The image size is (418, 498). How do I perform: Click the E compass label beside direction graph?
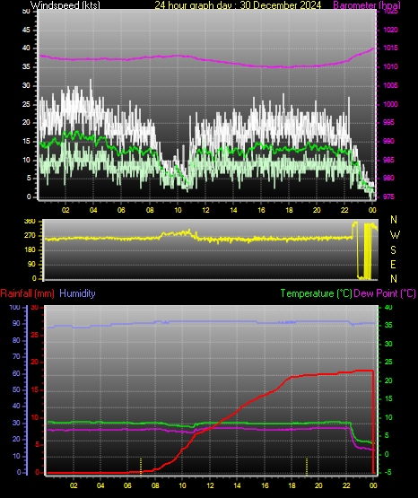click(393, 264)
